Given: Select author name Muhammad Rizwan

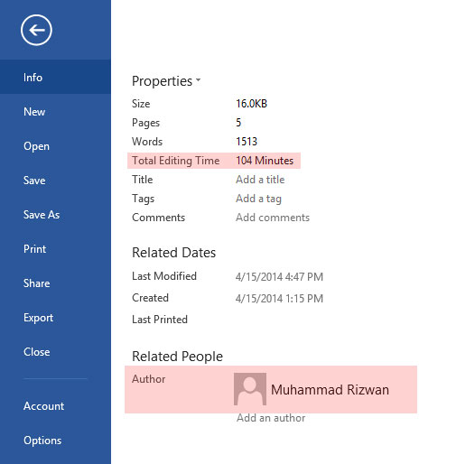Looking at the screenshot, I should click(330, 389).
